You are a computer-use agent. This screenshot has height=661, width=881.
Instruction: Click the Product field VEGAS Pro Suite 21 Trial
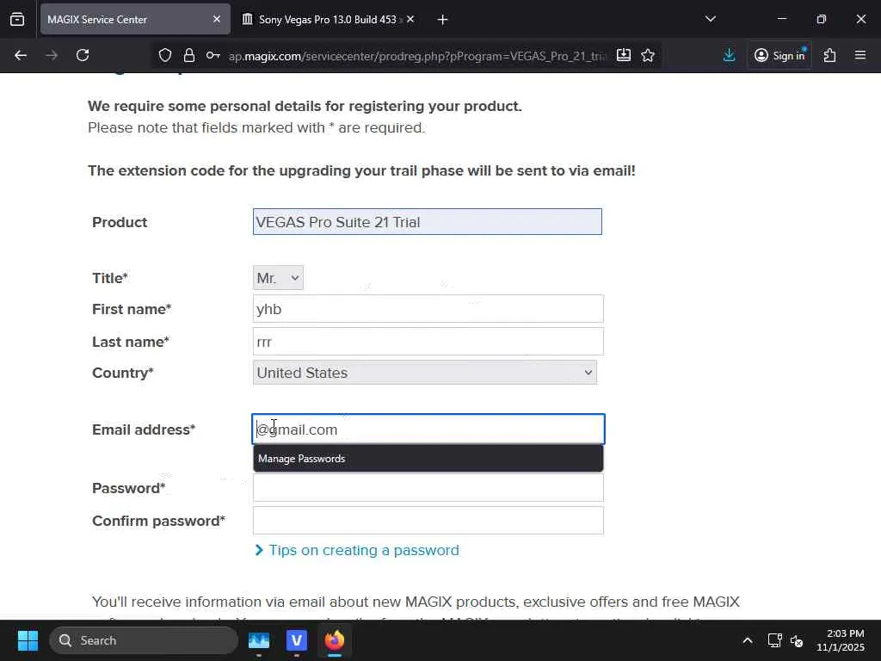coord(427,222)
